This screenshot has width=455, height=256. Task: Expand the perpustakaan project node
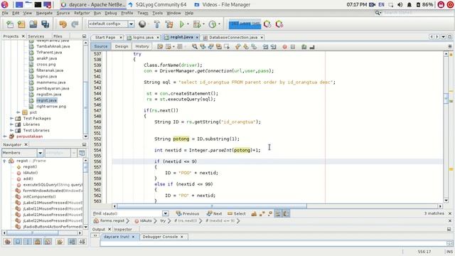click(x=5, y=137)
